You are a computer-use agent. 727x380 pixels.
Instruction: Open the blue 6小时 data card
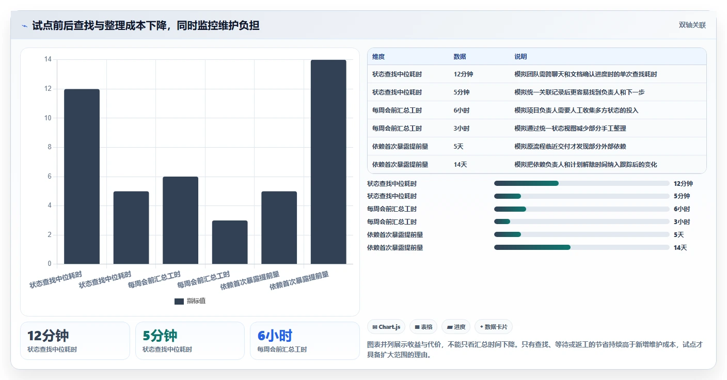pos(305,341)
